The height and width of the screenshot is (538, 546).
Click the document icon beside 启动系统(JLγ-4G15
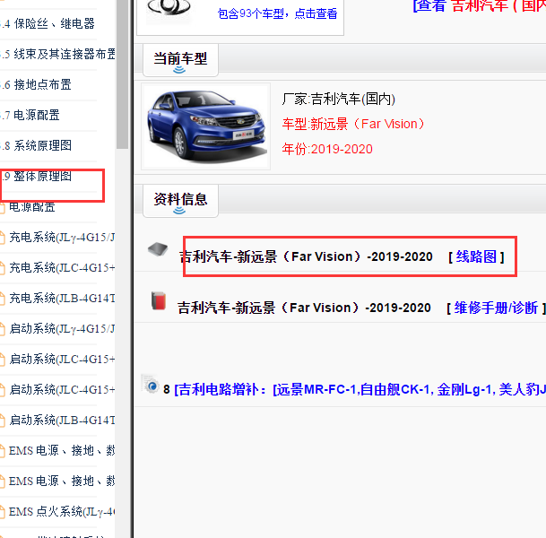3,329
